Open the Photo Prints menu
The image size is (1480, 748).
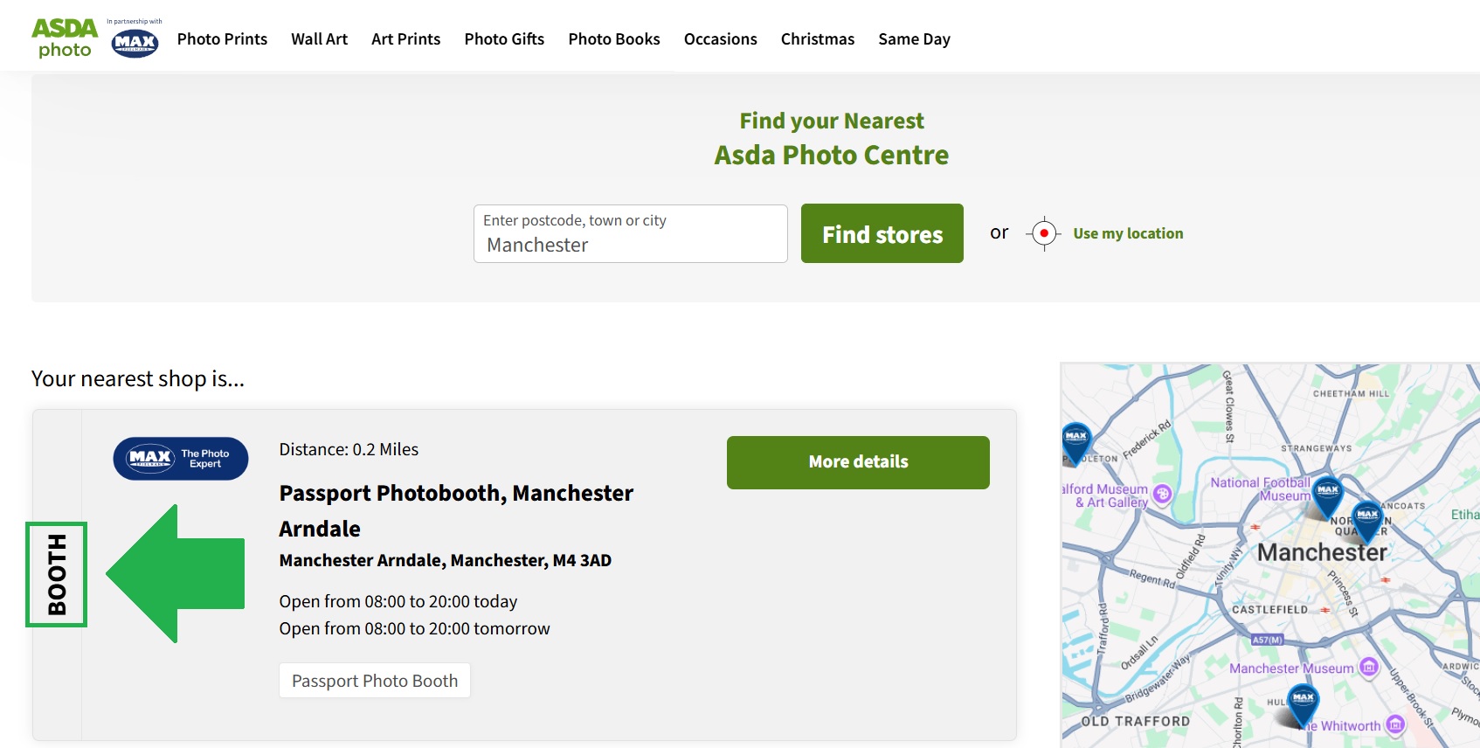pyautogui.click(x=222, y=38)
